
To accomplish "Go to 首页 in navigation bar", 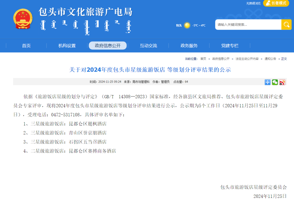I will click(x=26, y=46).
